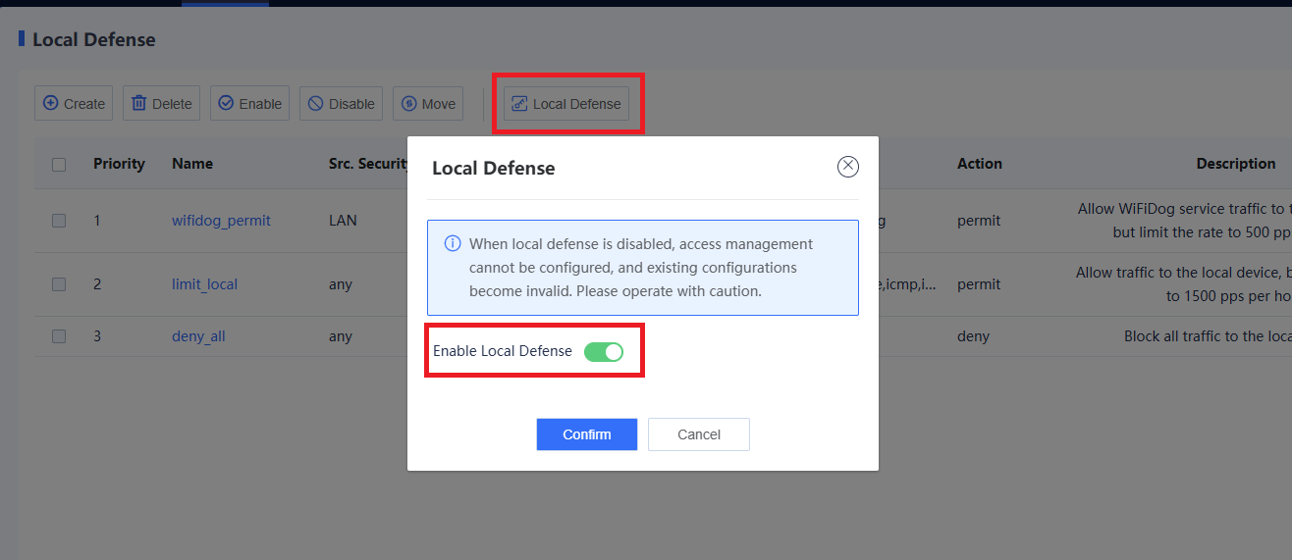Click the Delete trash icon

click(139, 103)
